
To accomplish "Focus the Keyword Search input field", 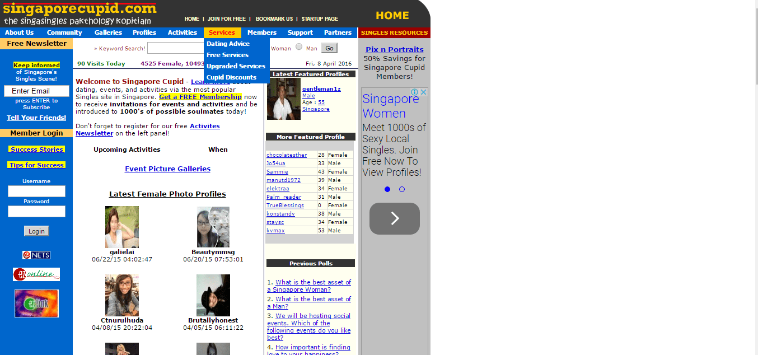I will (176, 48).
